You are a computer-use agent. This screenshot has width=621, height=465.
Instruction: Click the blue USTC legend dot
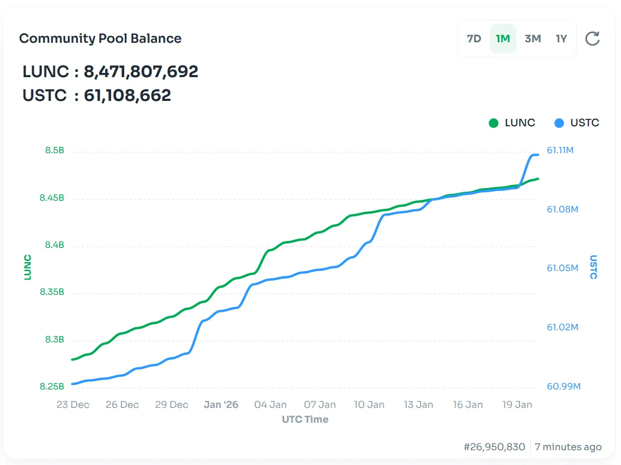click(x=559, y=123)
